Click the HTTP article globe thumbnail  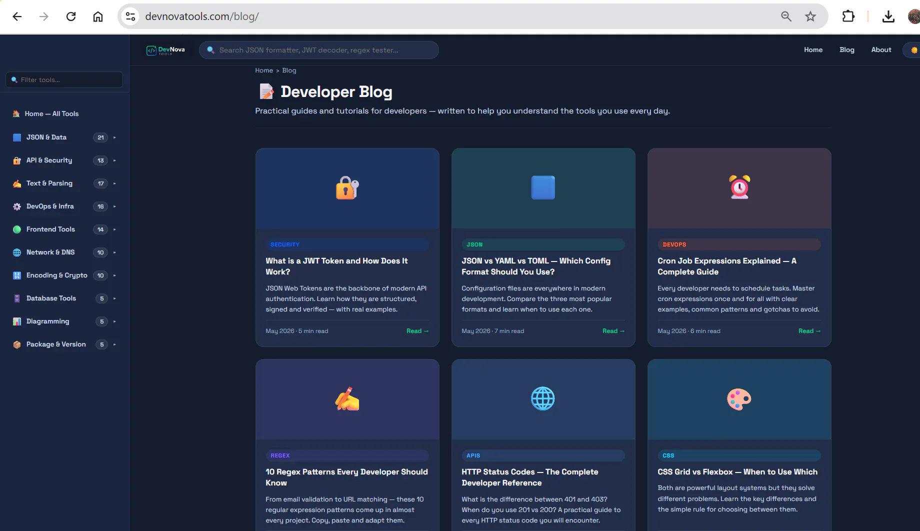tap(543, 399)
